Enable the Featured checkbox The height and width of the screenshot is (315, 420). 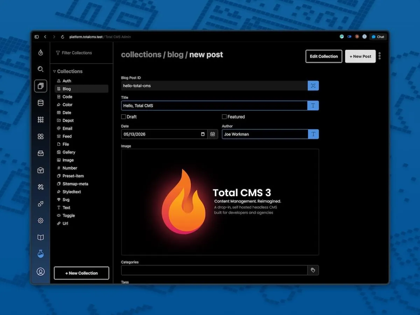(x=224, y=117)
